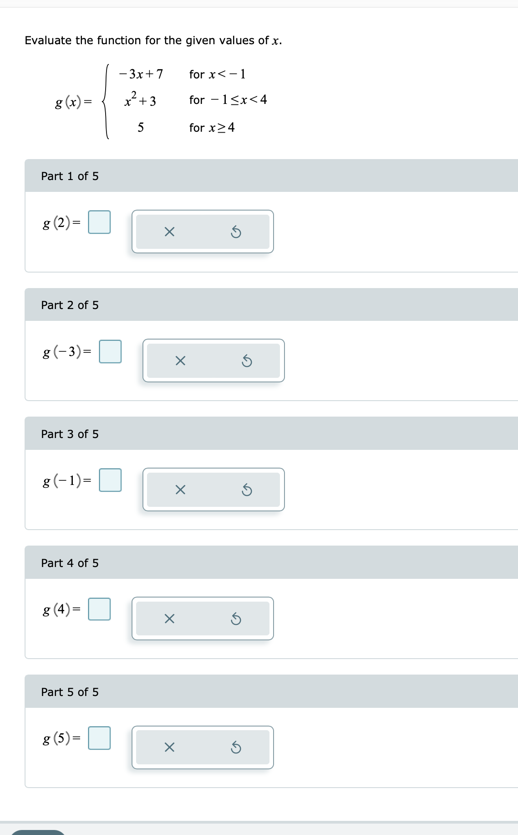Clear the g(4) answer with X icon
This screenshot has height=835, width=518.
[169, 619]
